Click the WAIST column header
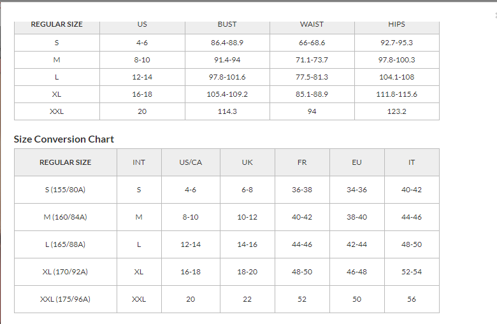The width and height of the screenshot is (497, 324). [x=312, y=24]
